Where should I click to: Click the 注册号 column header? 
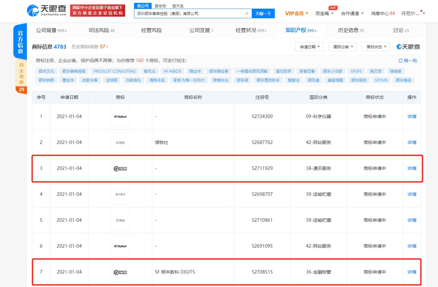[262, 97]
